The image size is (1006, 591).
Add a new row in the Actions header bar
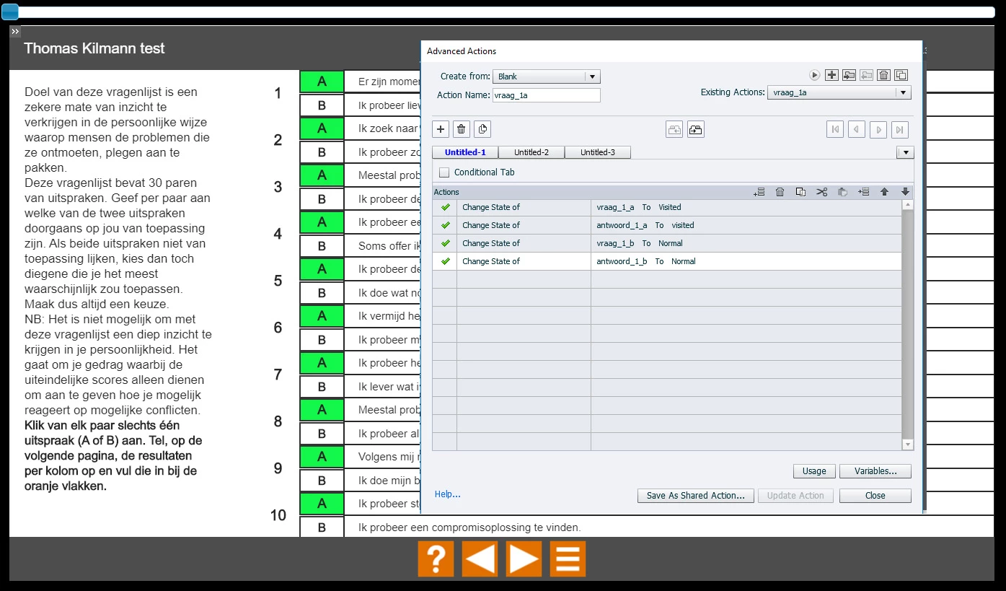point(759,192)
